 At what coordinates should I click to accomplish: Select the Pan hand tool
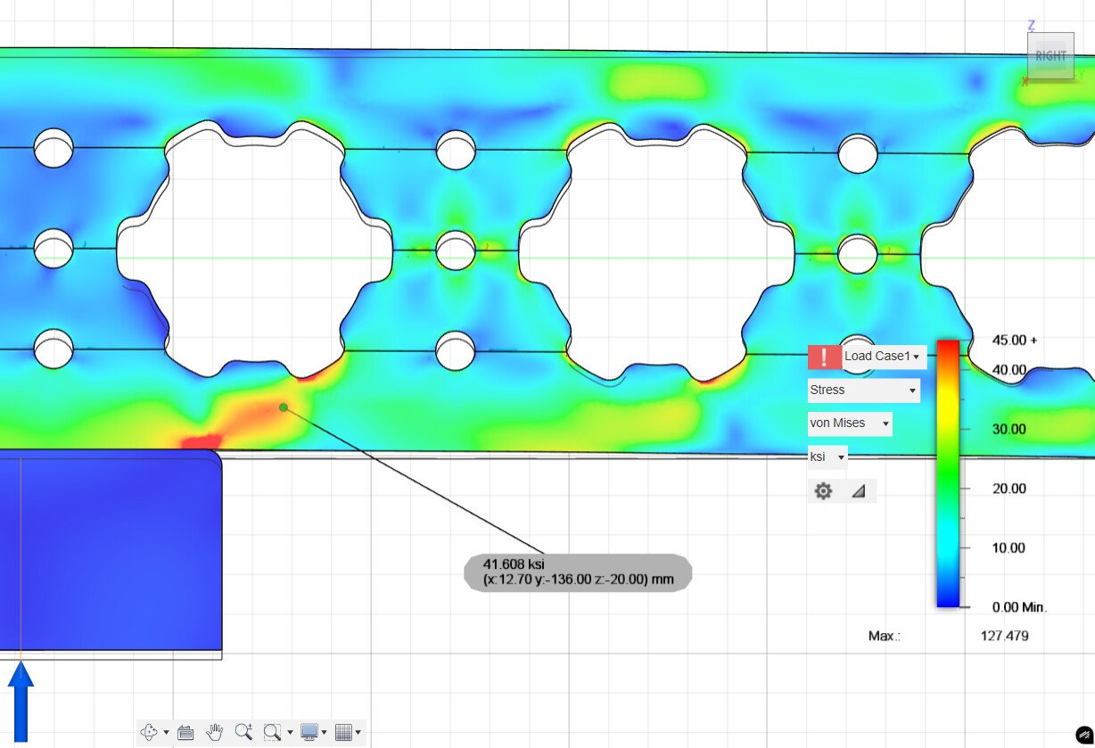pyautogui.click(x=214, y=733)
